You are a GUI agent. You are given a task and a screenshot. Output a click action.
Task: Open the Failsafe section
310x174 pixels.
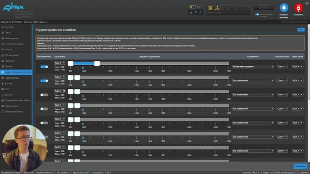(16, 49)
